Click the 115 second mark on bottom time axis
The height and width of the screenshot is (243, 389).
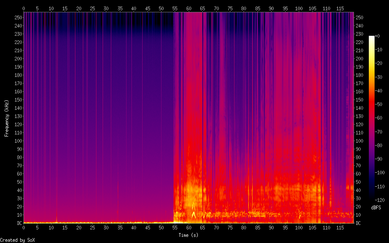[x=340, y=227]
